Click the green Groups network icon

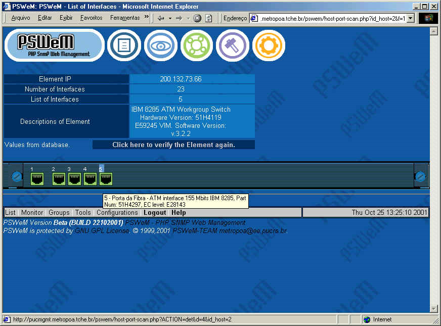click(197, 45)
